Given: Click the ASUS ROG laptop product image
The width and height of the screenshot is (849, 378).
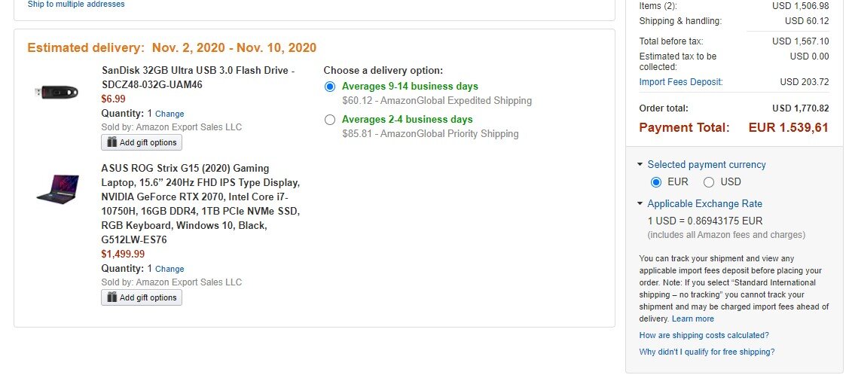Looking at the screenshot, I should 57,188.
